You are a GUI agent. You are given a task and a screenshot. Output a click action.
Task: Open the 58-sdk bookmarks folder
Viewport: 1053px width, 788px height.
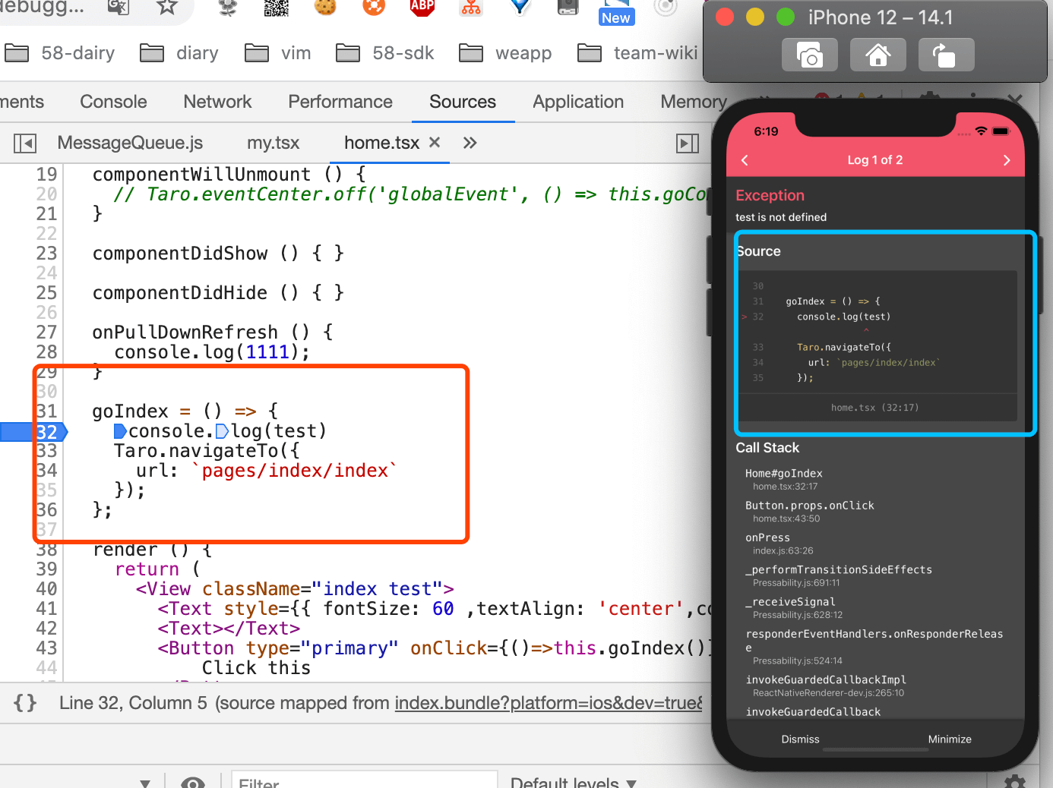tap(385, 53)
